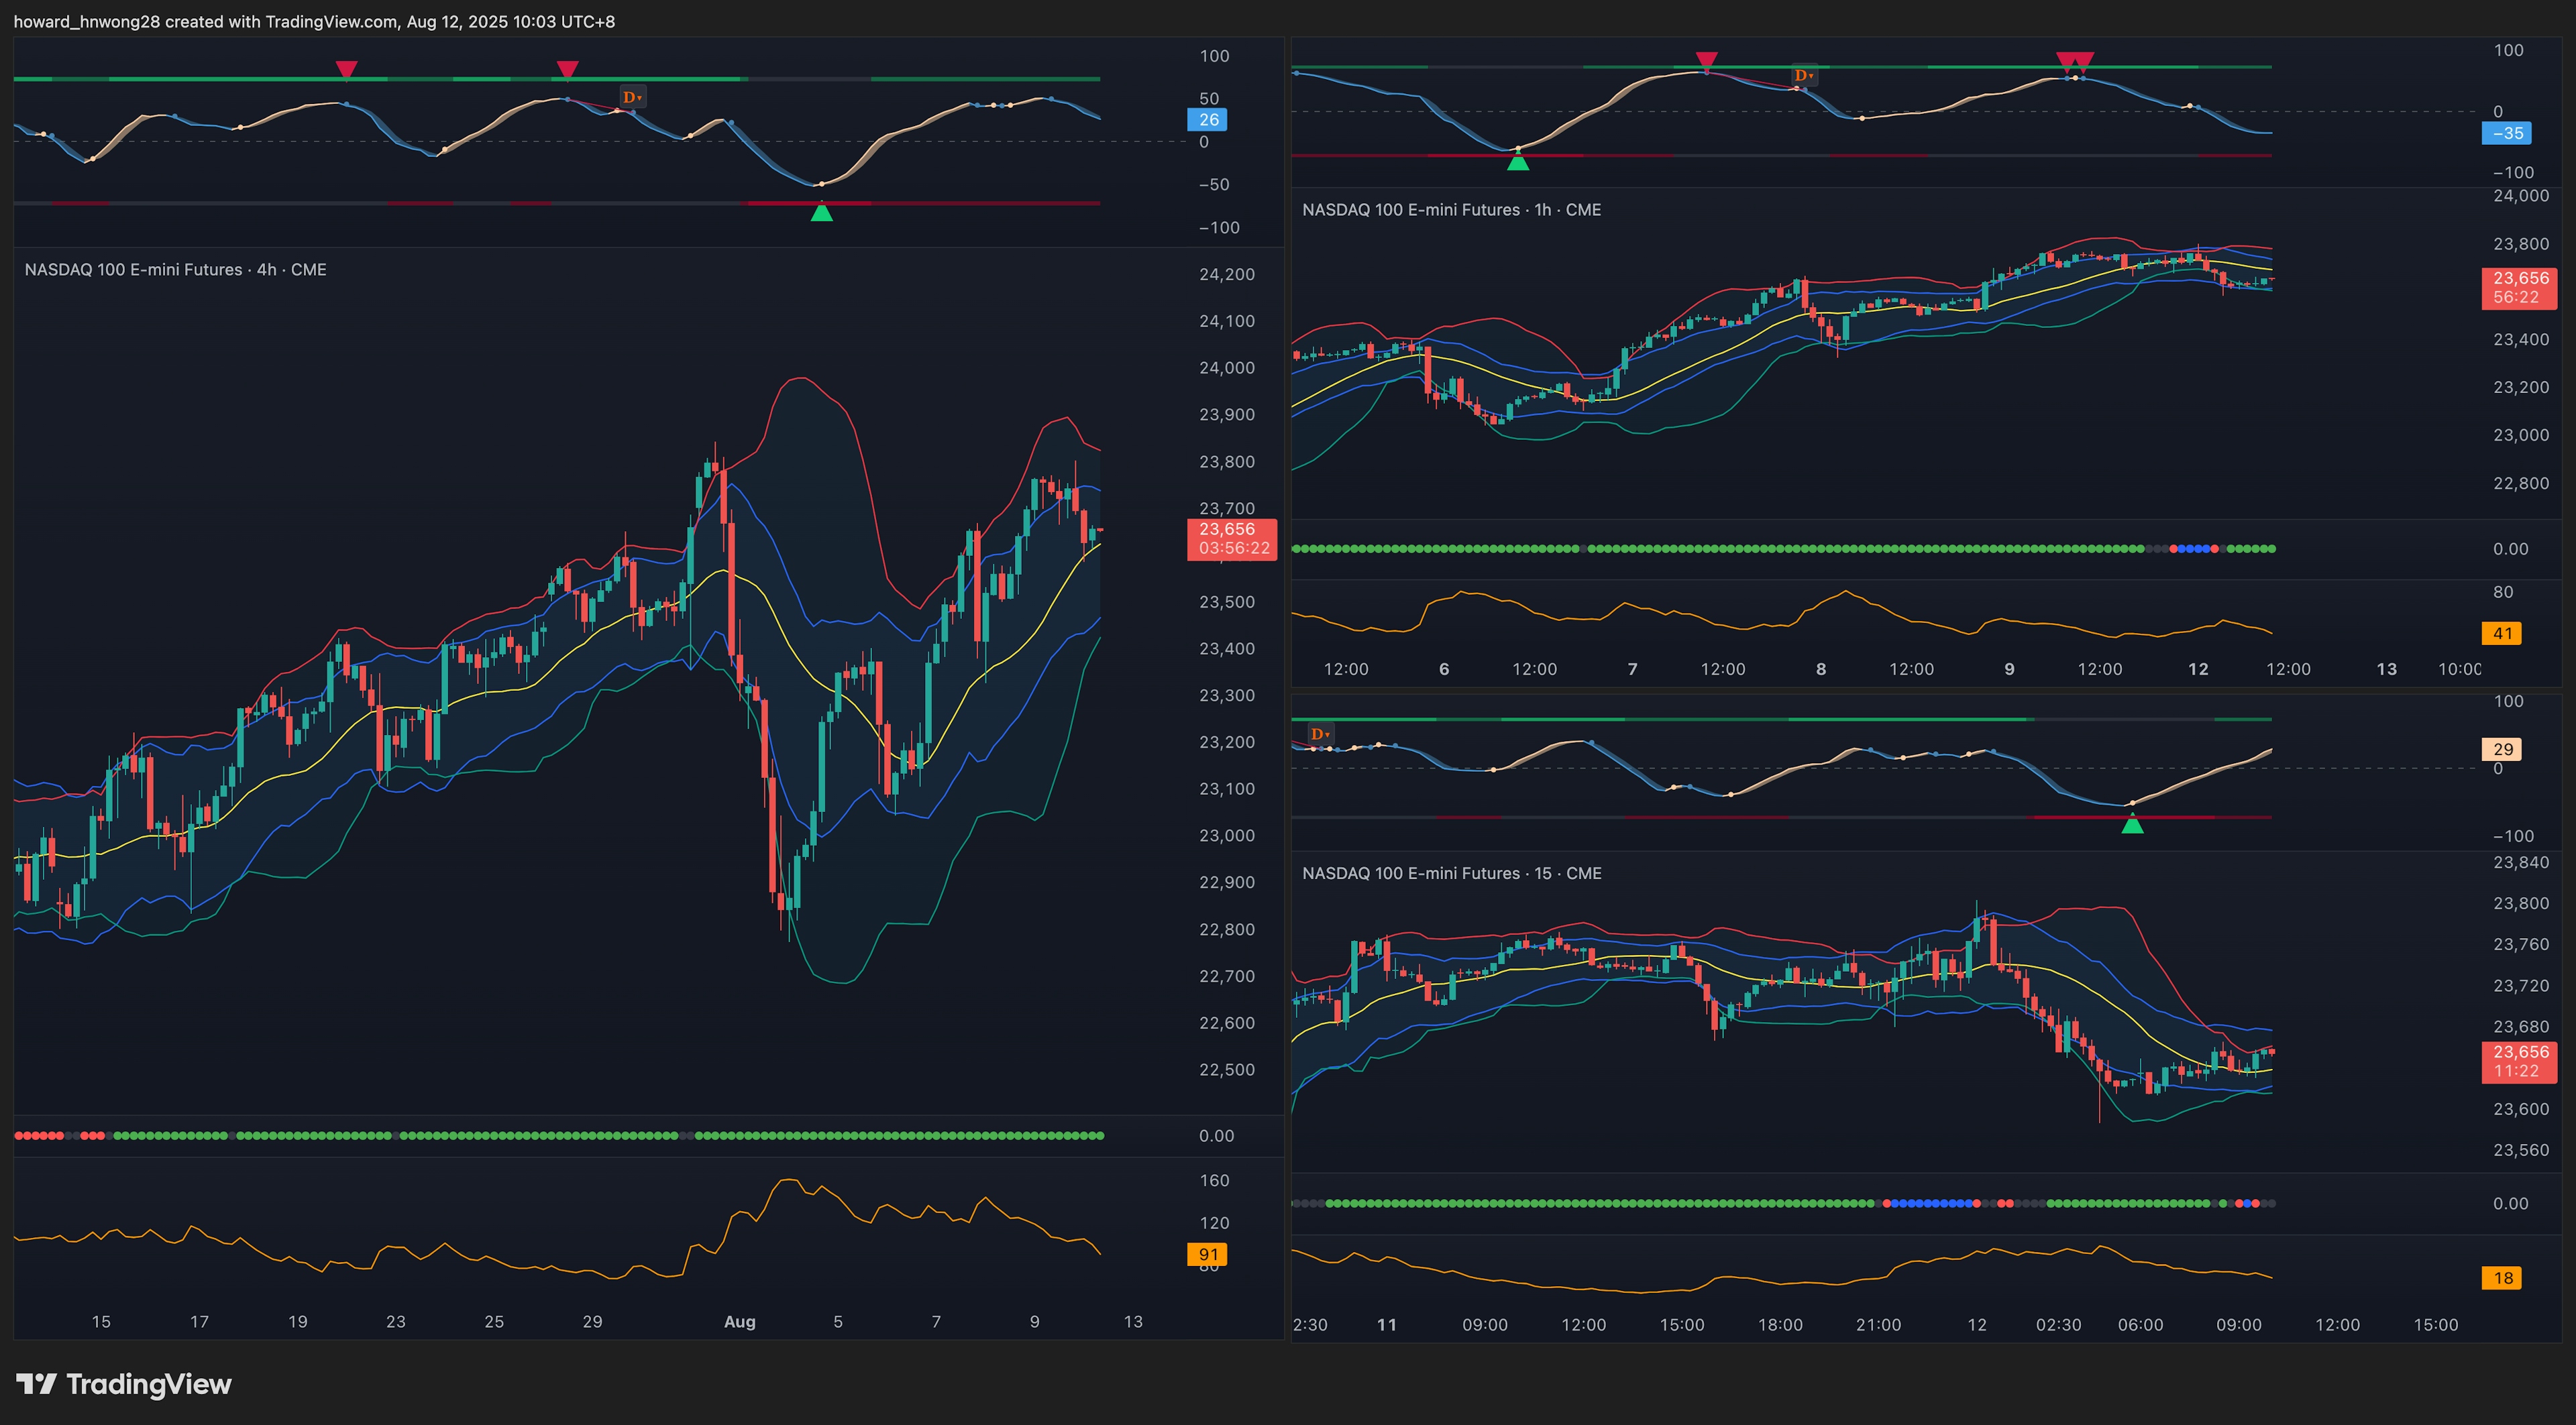Click the 23,656 price label with 56:22 countdown
Image resolution: width=2576 pixels, height=1425 pixels.
click(x=2519, y=288)
